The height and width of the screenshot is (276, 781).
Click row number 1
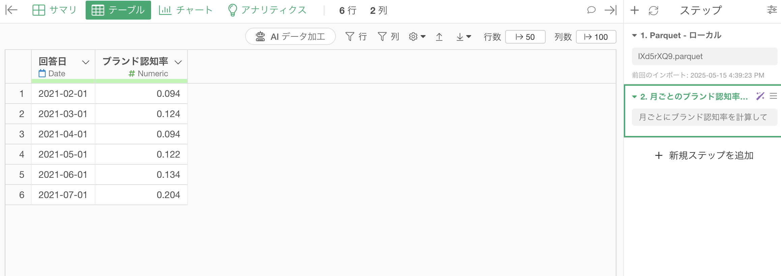pos(19,93)
